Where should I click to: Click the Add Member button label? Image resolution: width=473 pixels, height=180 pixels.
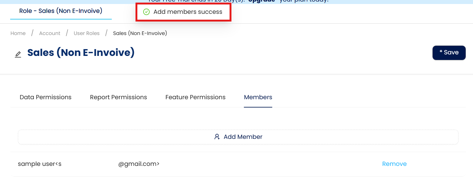click(243, 137)
